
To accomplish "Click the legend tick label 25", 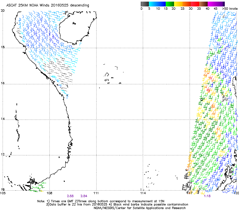I will coord(182,9).
